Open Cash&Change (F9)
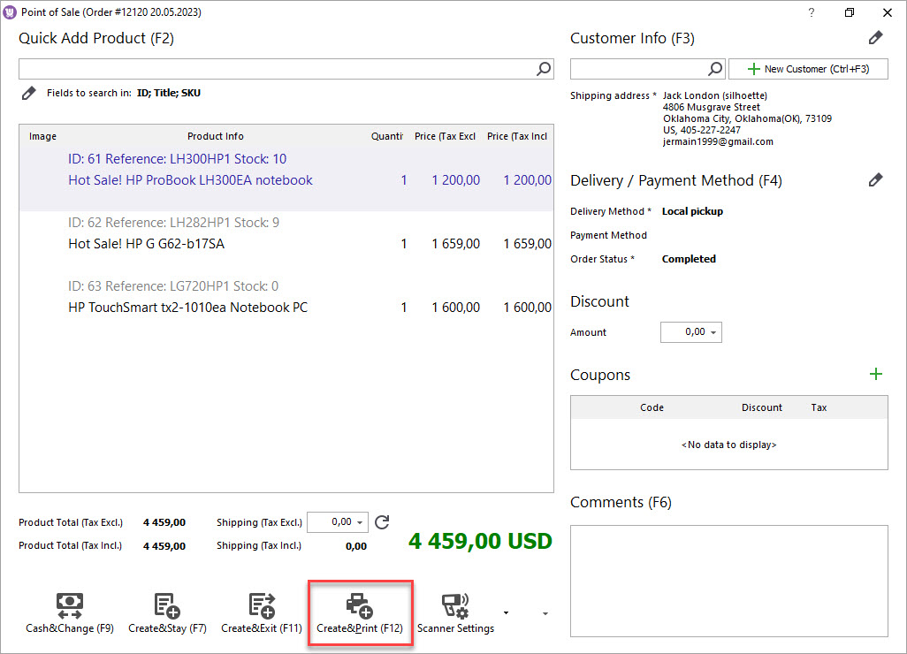The width and height of the screenshot is (907, 654). pyautogui.click(x=70, y=613)
